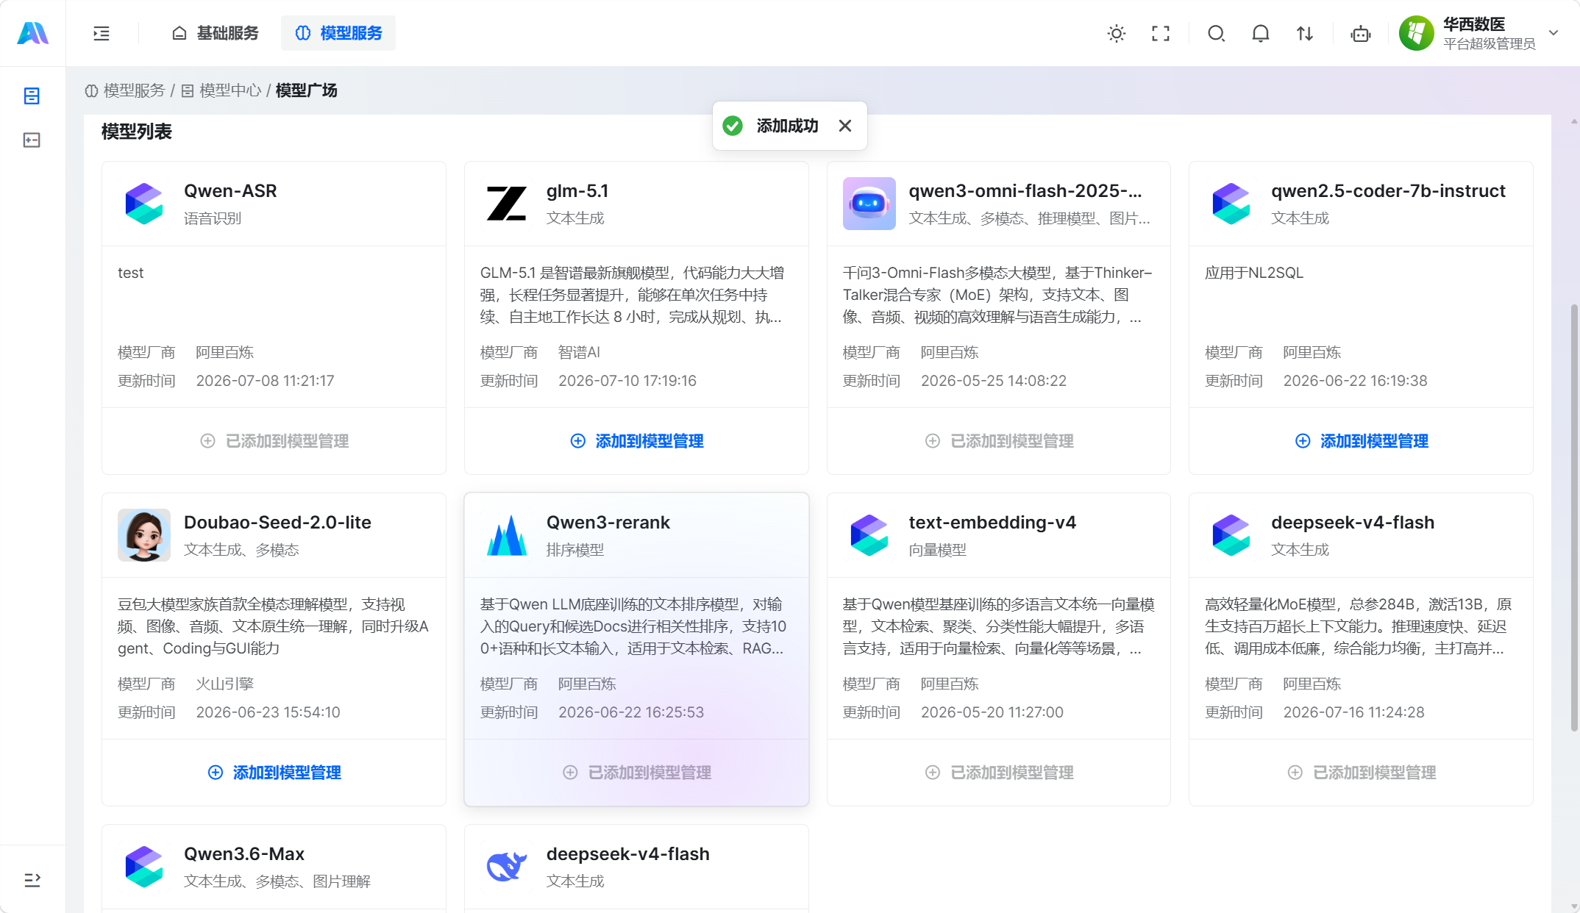Click the 模型广场 breadcrumb
Screen dimensions: 1580x913
tap(306, 90)
